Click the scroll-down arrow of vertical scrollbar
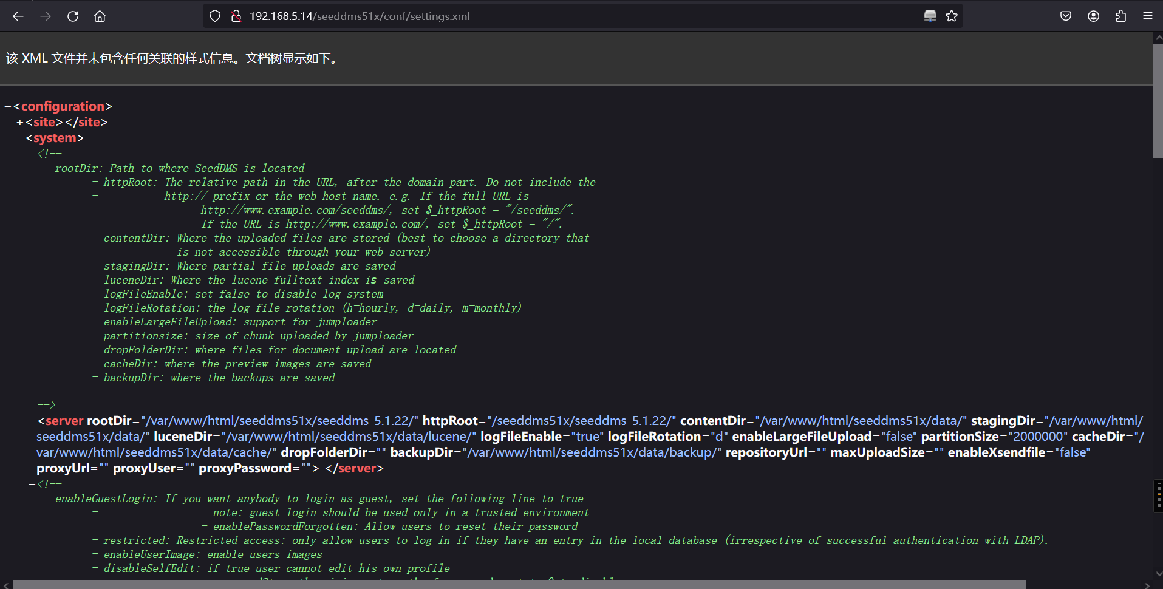This screenshot has width=1163, height=589. click(1158, 573)
